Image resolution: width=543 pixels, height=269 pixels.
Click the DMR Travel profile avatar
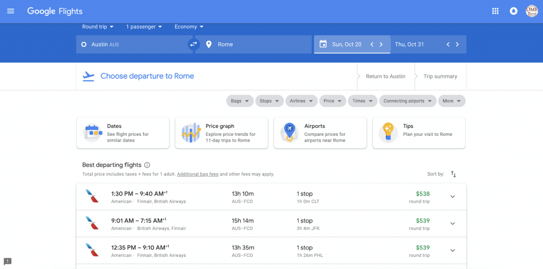[x=531, y=11]
